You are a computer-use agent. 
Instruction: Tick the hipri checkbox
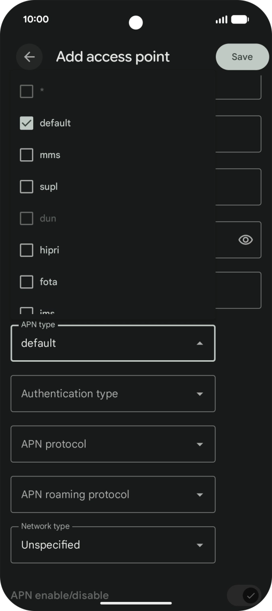coord(26,250)
